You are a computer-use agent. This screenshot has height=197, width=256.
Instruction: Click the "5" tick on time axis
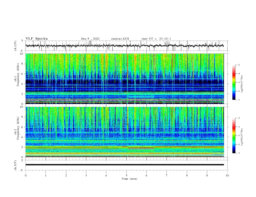tap(126, 175)
